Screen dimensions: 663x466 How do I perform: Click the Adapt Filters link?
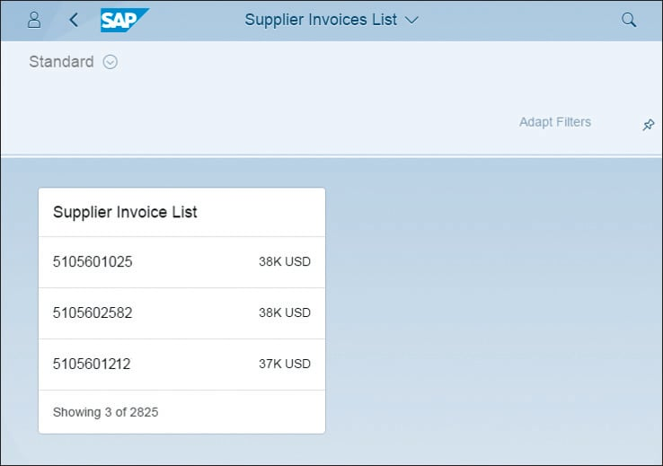click(x=554, y=122)
